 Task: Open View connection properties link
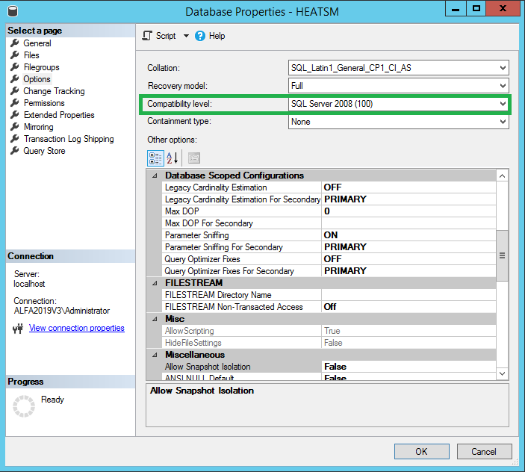(76, 328)
